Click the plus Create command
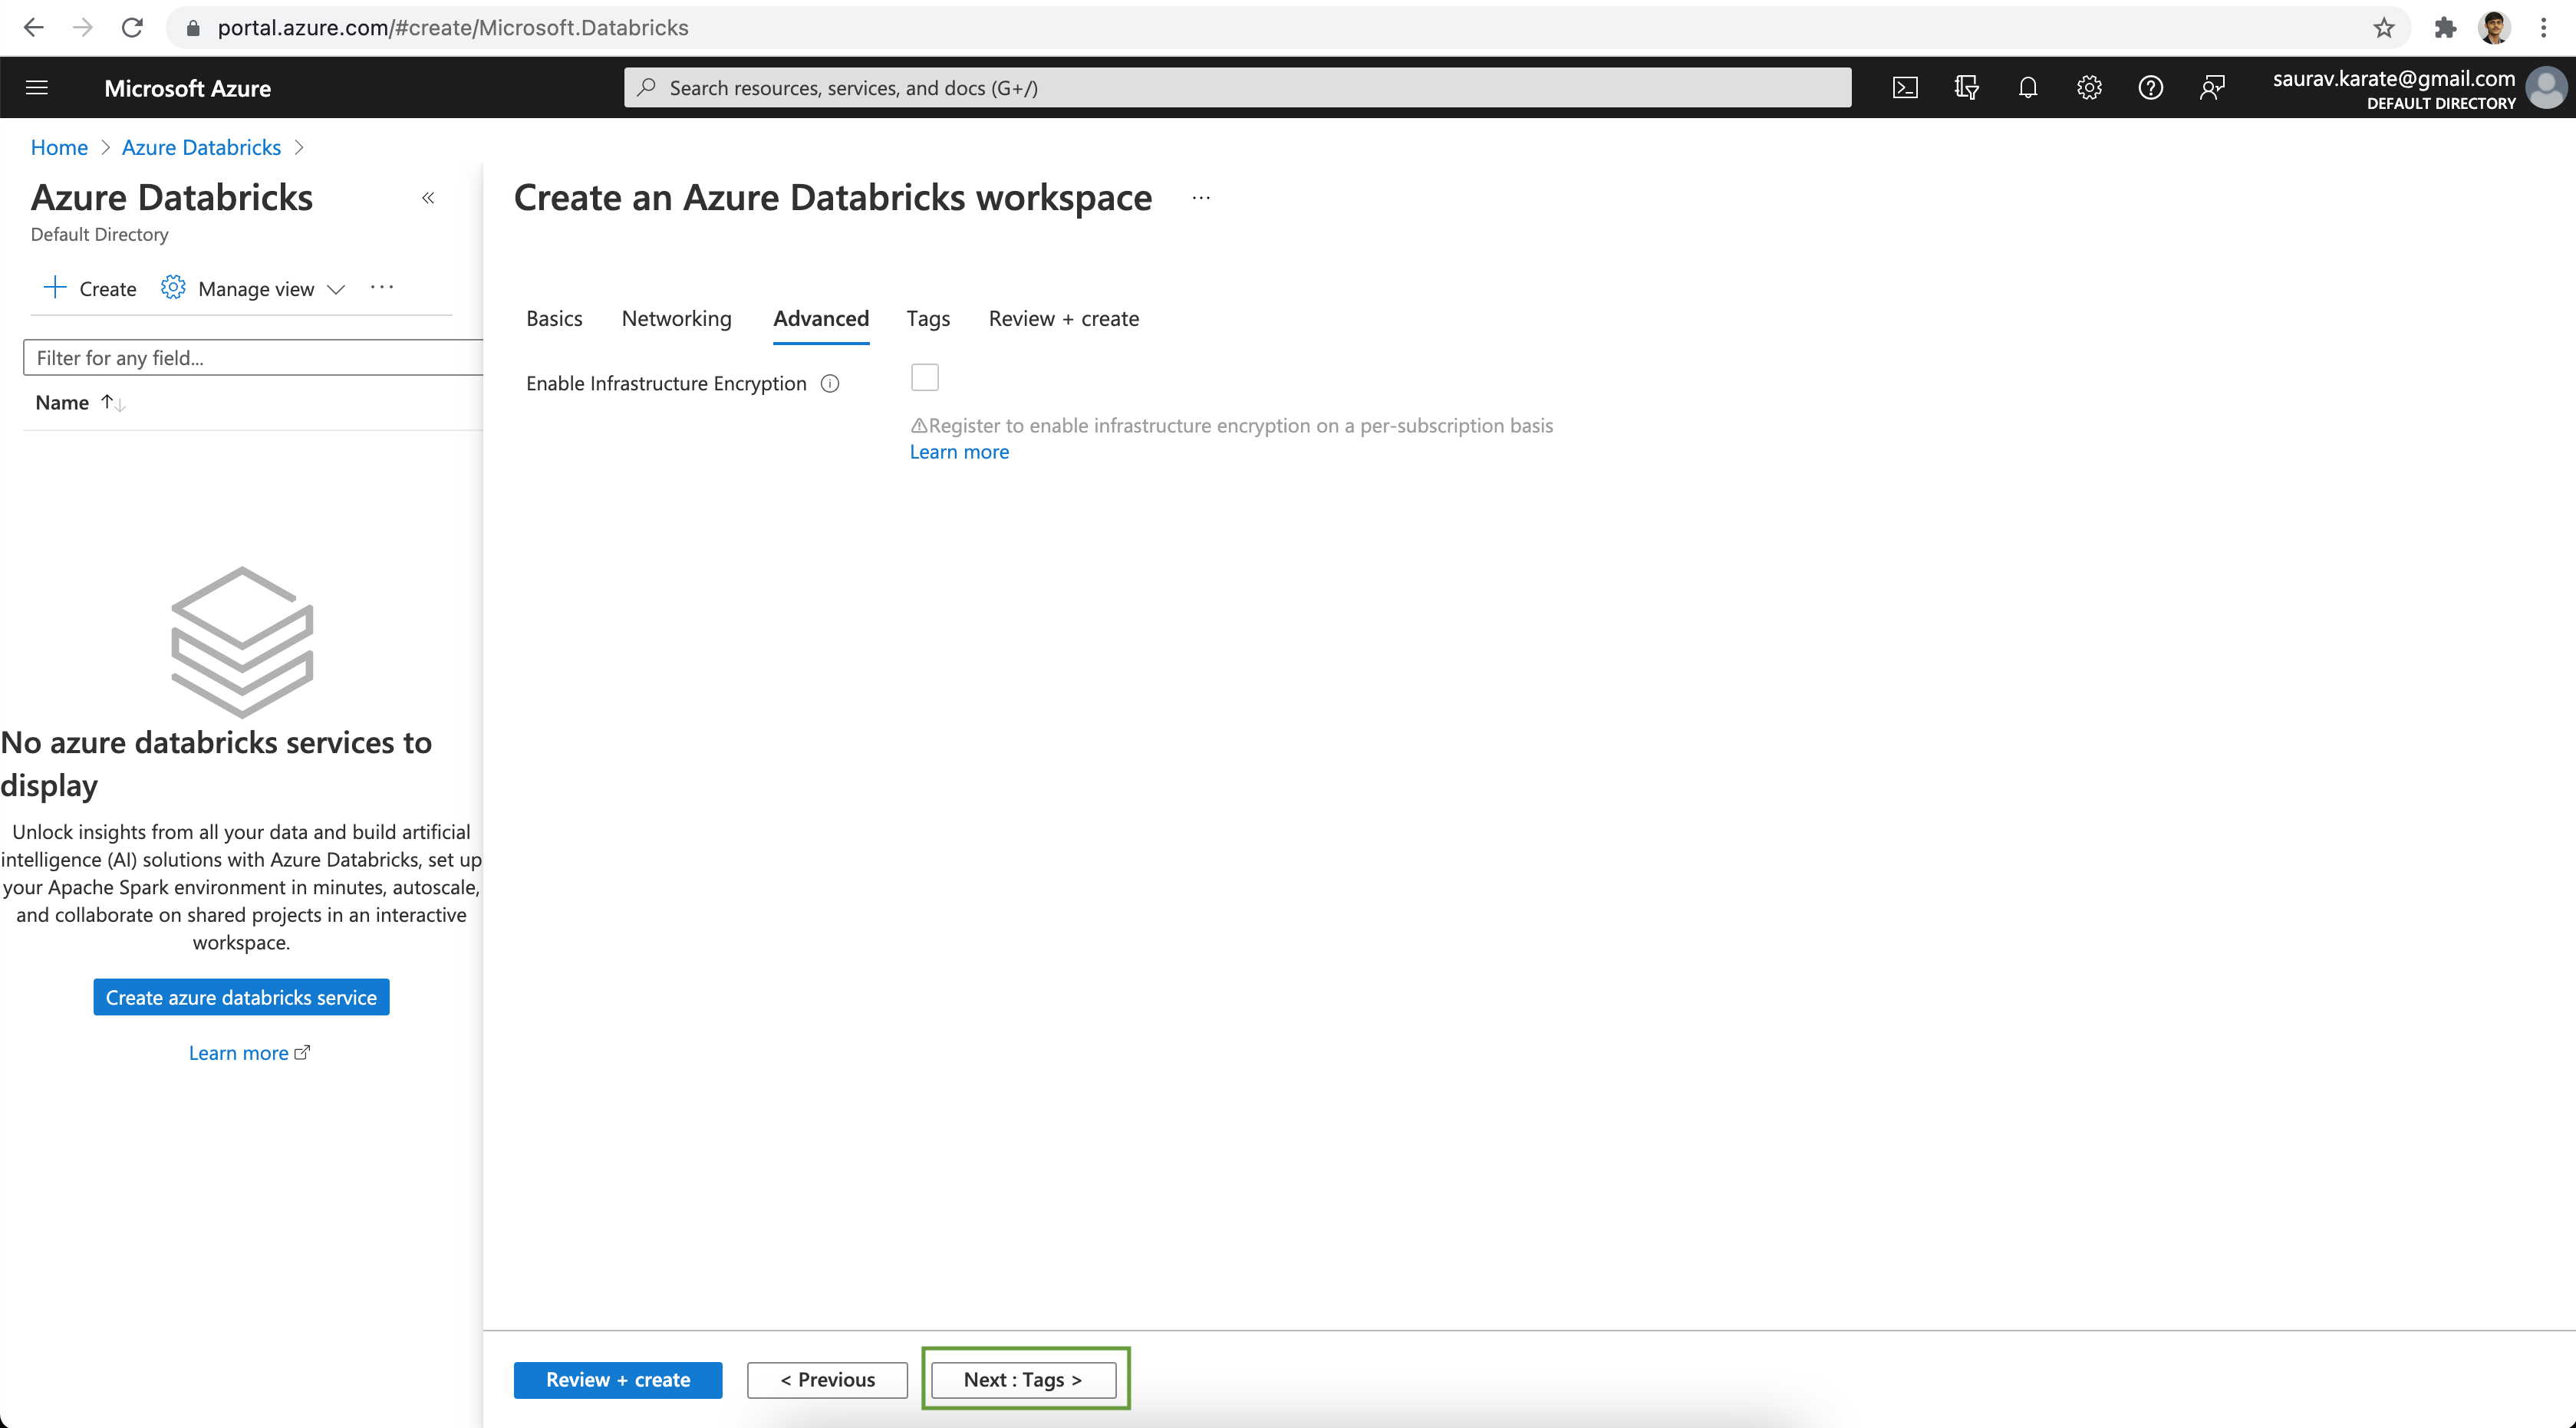 click(x=90, y=289)
